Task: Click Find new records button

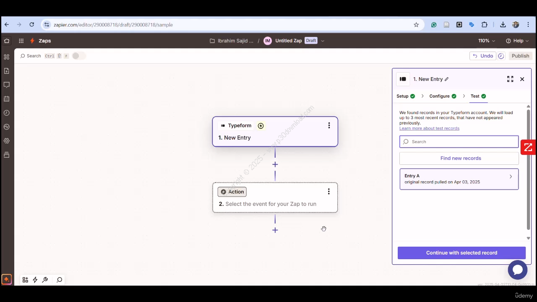Action: [459, 158]
